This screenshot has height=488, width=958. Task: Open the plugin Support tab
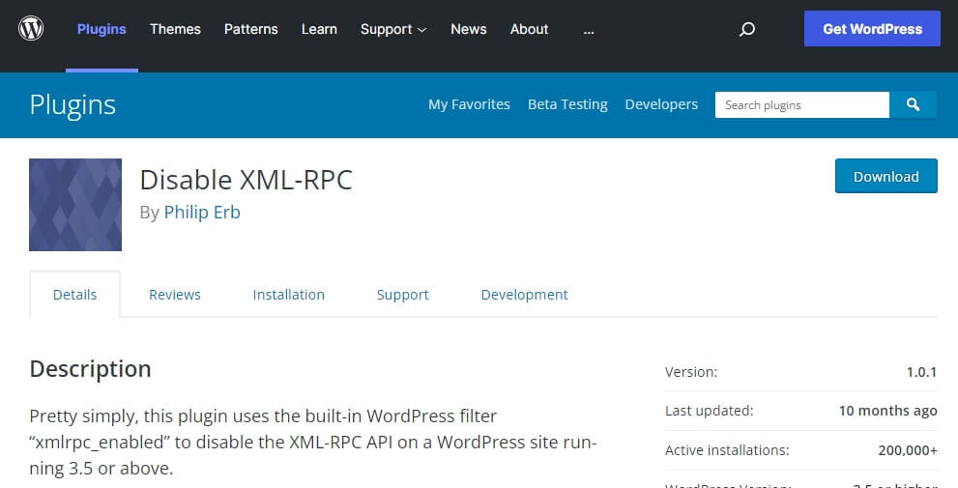click(402, 295)
